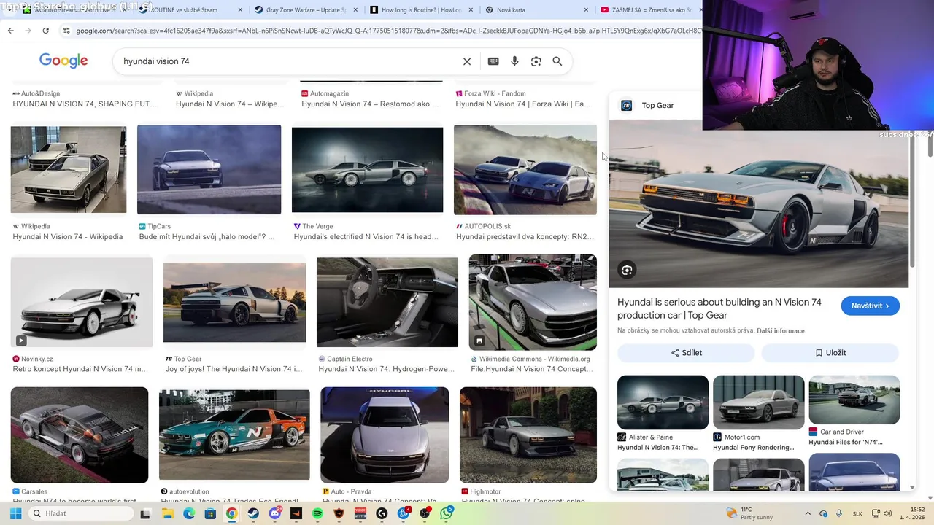Switch to the ROUTINE ve službě Steam tab

pyautogui.click(x=189, y=10)
